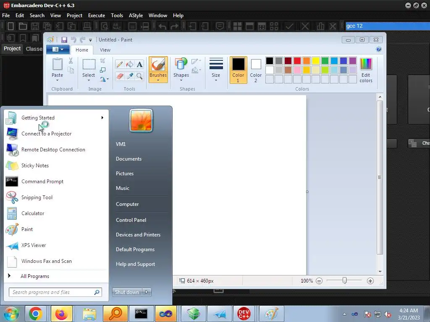
Task: Click New file icon in Dev-C++ toolbar
Action: (x=10, y=26)
